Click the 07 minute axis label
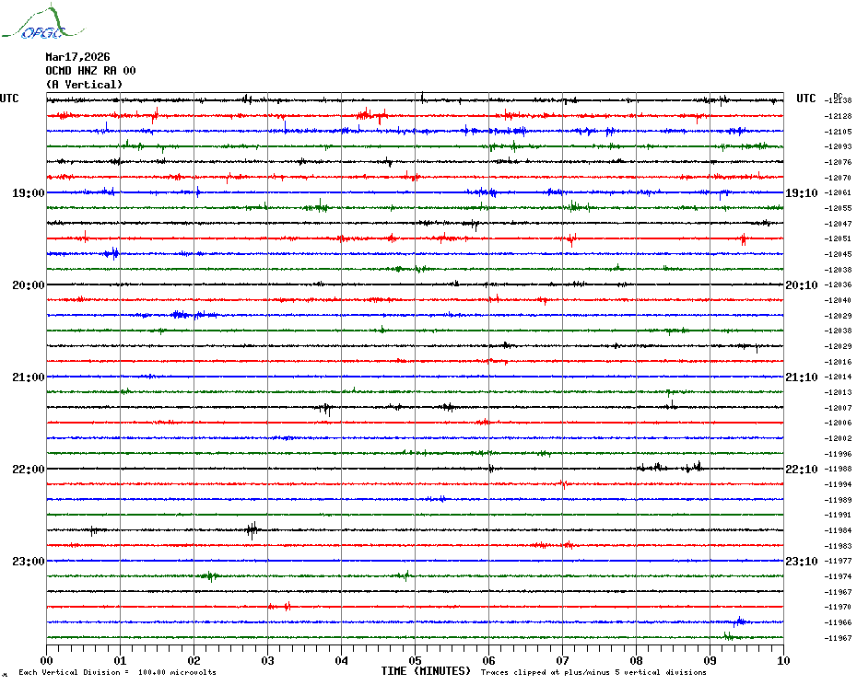 pyautogui.click(x=562, y=660)
